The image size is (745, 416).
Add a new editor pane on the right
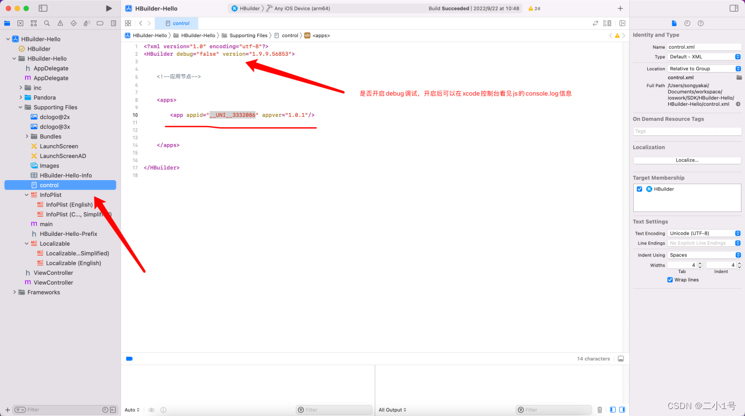[622, 23]
